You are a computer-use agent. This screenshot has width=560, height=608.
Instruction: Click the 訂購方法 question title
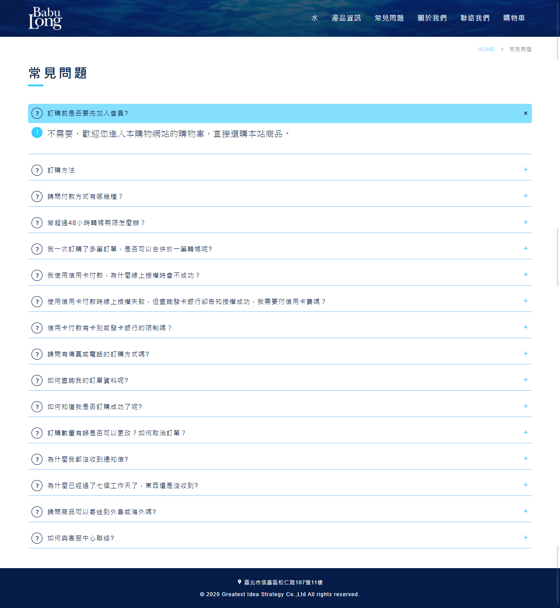[x=61, y=170]
